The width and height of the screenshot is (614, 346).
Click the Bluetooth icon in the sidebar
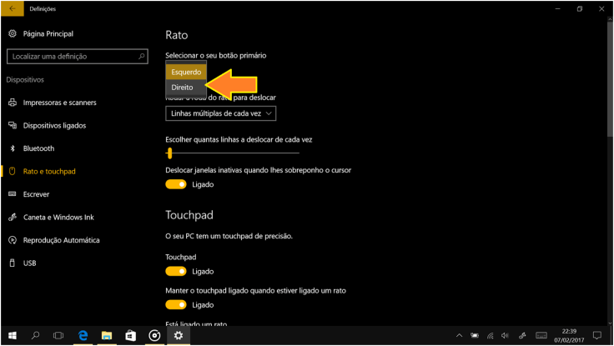coord(12,148)
